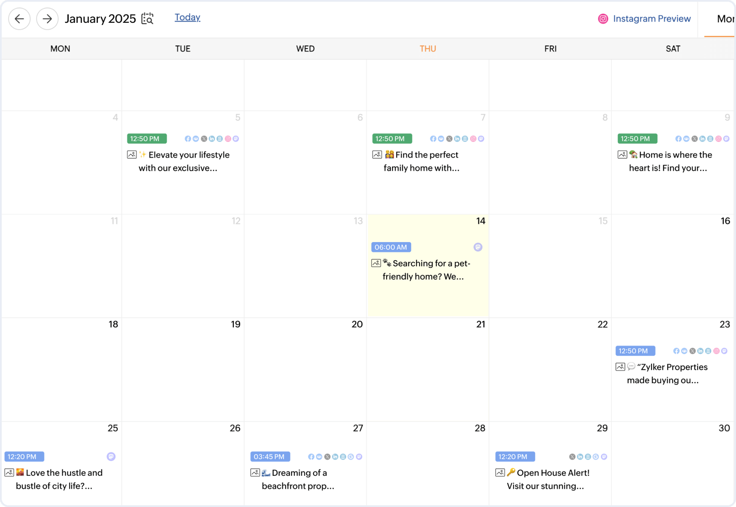736x507 pixels.
Task: Click the 12:50 PM time badge on January 7
Action: coord(392,139)
